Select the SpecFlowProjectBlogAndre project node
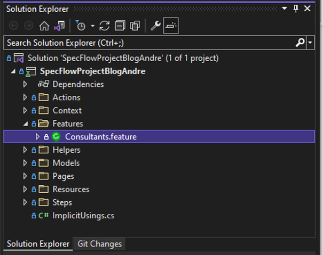Viewport: 323px width, 255px height. point(92,71)
